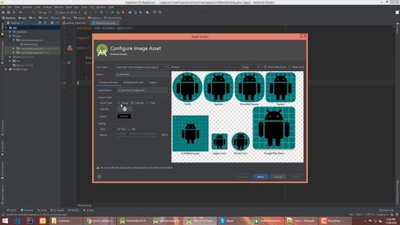Open the Terminal tool window

pyautogui.click(x=27, y=210)
